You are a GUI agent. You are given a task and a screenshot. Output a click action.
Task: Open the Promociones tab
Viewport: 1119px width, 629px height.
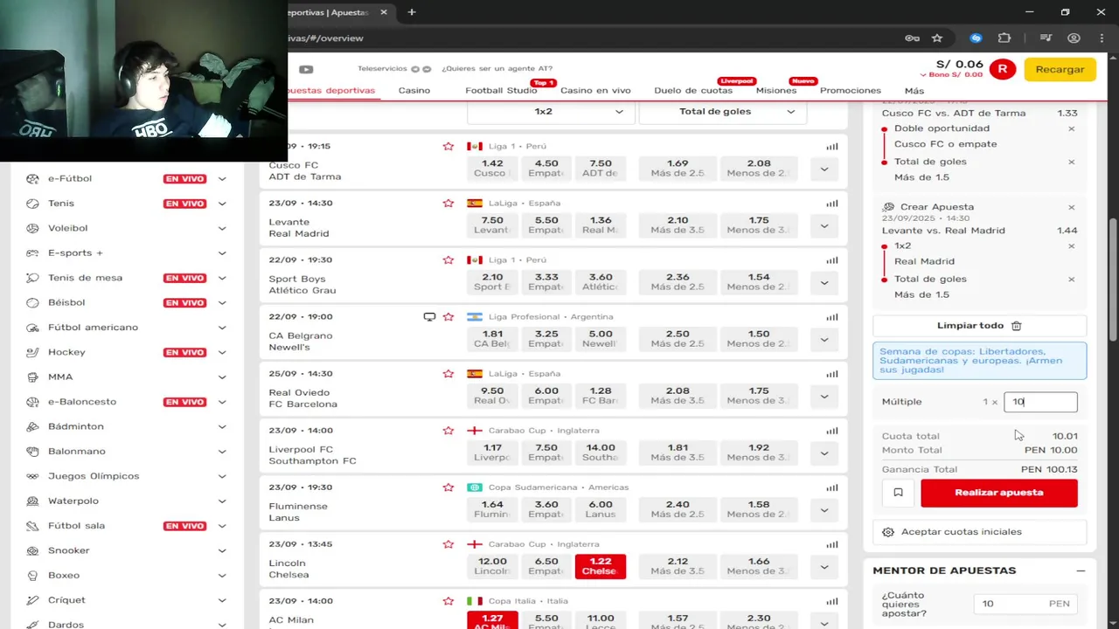pos(851,91)
